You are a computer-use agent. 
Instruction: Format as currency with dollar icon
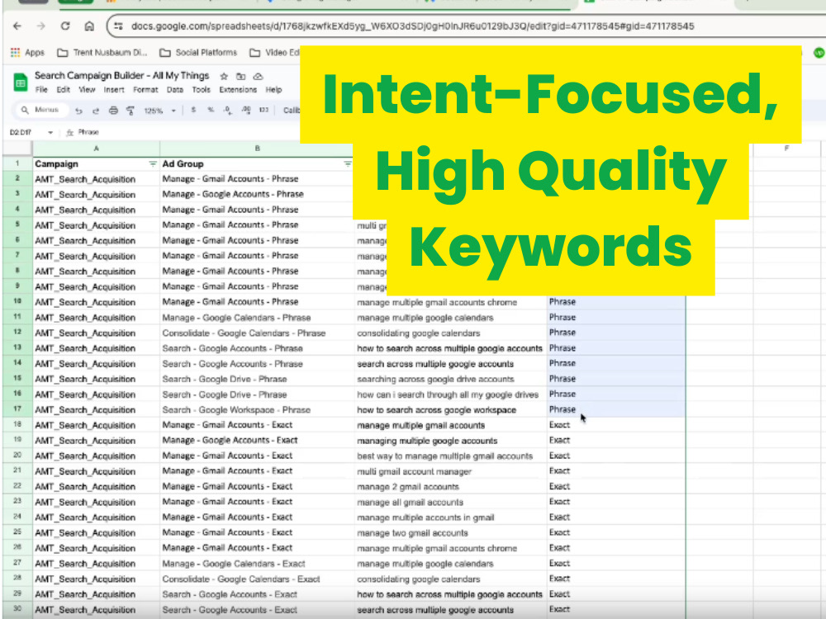point(194,110)
